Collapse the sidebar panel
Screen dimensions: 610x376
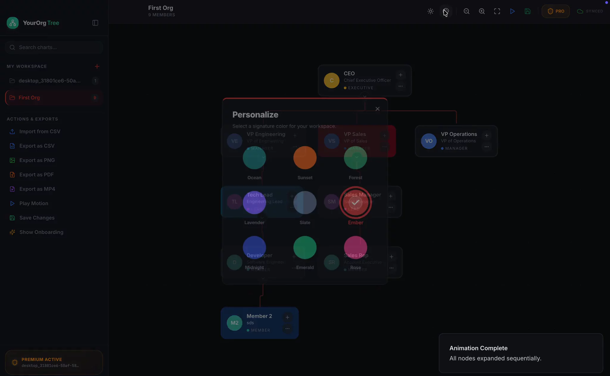pyautogui.click(x=95, y=23)
